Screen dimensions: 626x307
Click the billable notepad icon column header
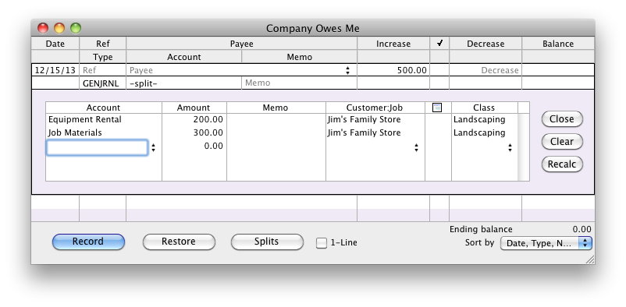point(437,108)
